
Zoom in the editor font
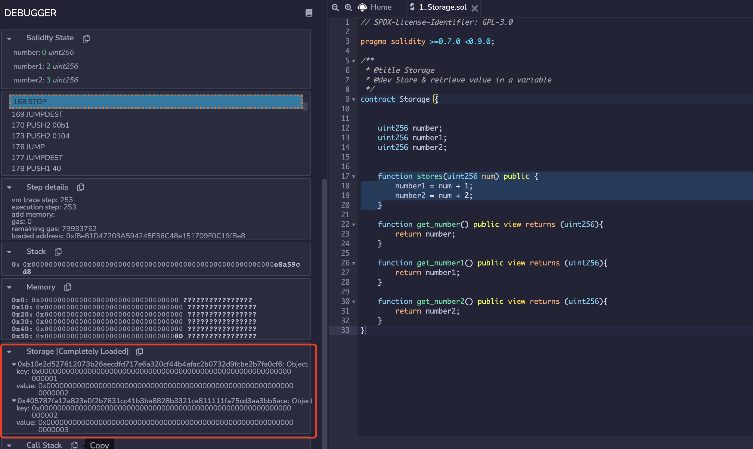click(x=348, y=7)
